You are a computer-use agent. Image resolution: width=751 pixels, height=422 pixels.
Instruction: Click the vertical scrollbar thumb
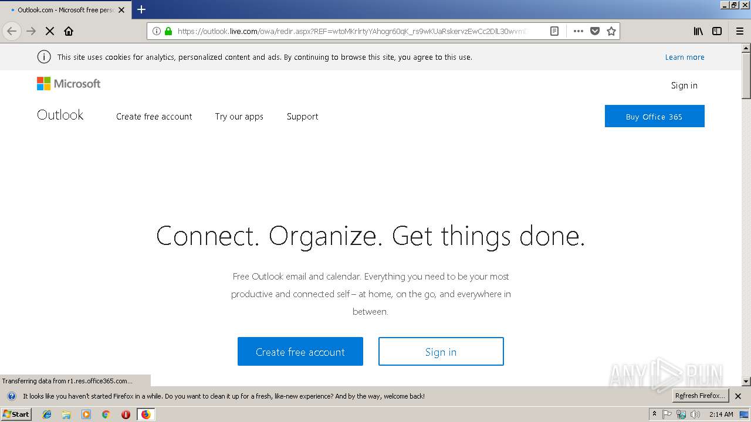tap(746, 76)
